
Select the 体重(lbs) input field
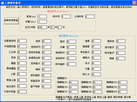42,22
